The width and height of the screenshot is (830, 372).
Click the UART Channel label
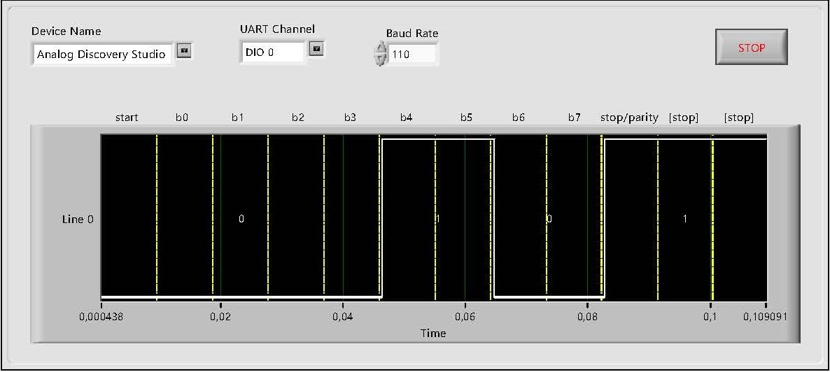pos(277,29)
